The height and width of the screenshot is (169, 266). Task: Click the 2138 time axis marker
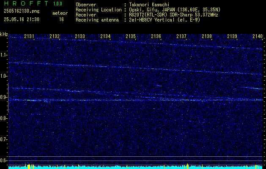click(207, 36)
